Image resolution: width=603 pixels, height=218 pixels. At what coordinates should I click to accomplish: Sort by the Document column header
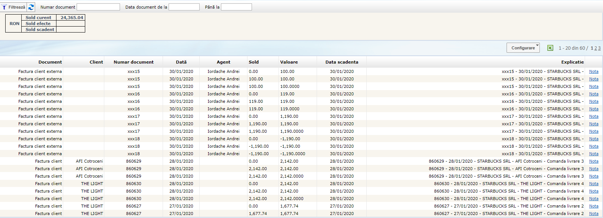point(50,62)
